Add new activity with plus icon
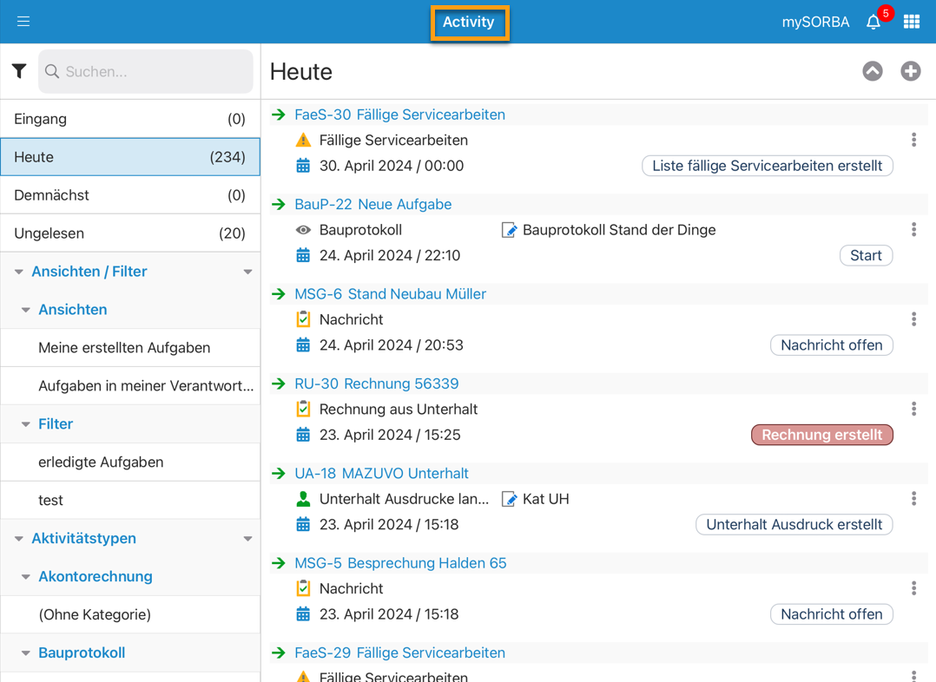The image size is (936, 682). pyautogui.click(x=910, y=71)
